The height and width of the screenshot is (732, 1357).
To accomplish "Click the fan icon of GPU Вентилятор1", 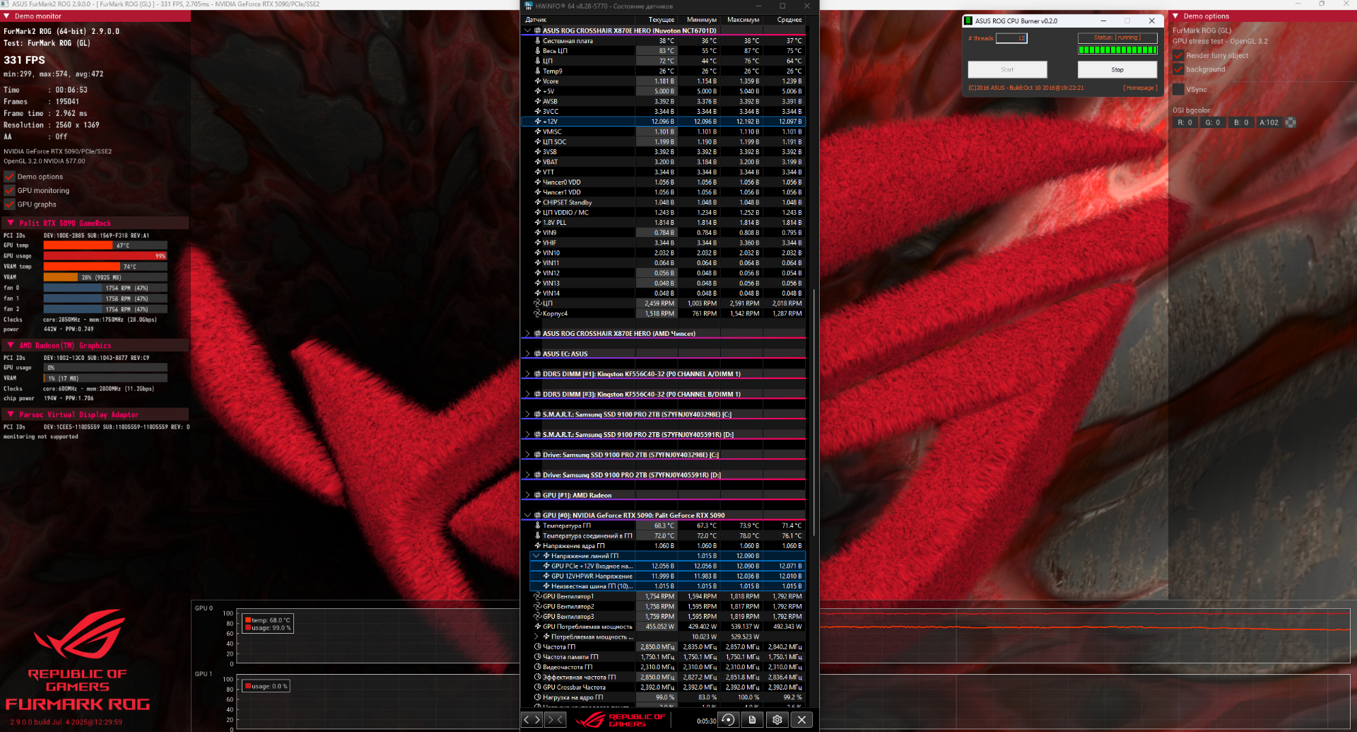I will [538, 596].
